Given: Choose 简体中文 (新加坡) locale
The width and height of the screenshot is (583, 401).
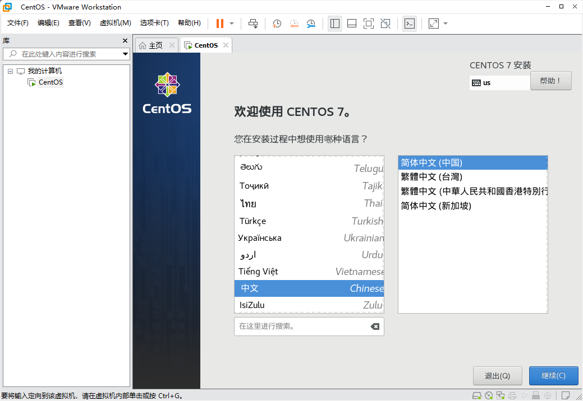Looking at the screenshot, I should [472, 206].
